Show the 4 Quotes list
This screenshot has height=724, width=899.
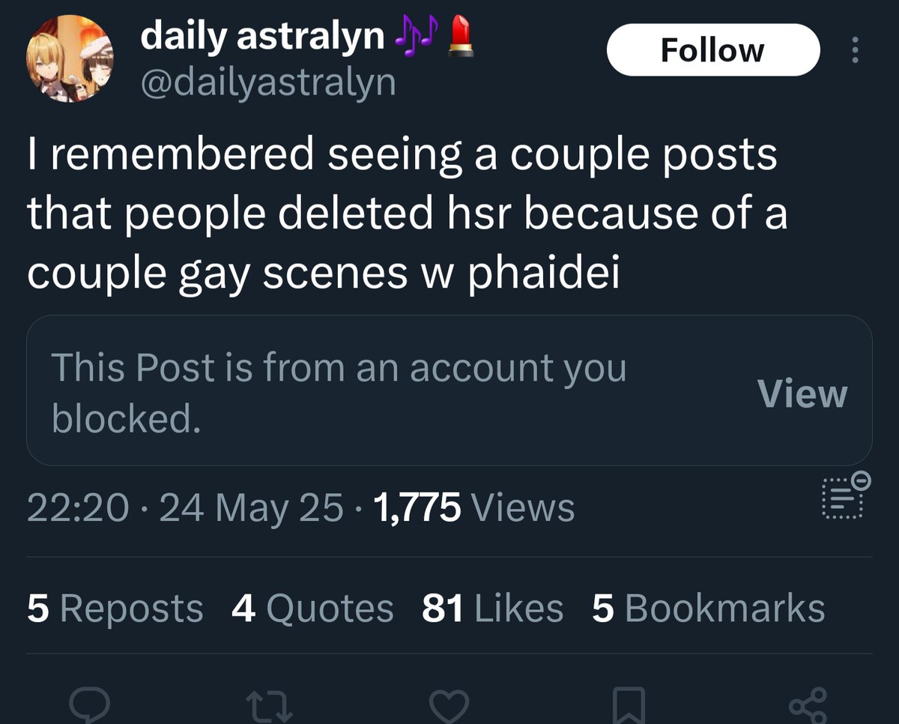coord(312,608)
